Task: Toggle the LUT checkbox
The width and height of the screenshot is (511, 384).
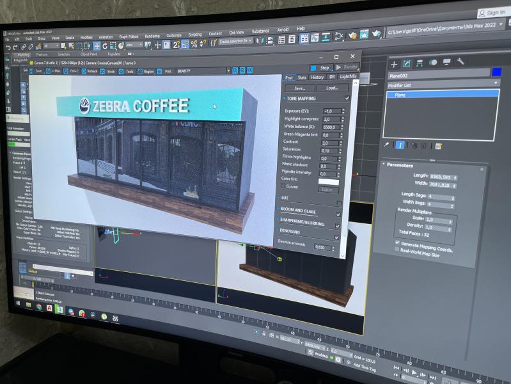Action: (339, 203)
